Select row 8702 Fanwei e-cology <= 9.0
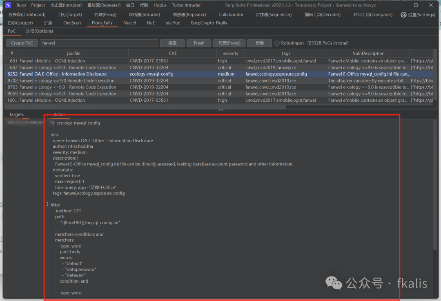 pyautogui.click(x=219, y=81)
